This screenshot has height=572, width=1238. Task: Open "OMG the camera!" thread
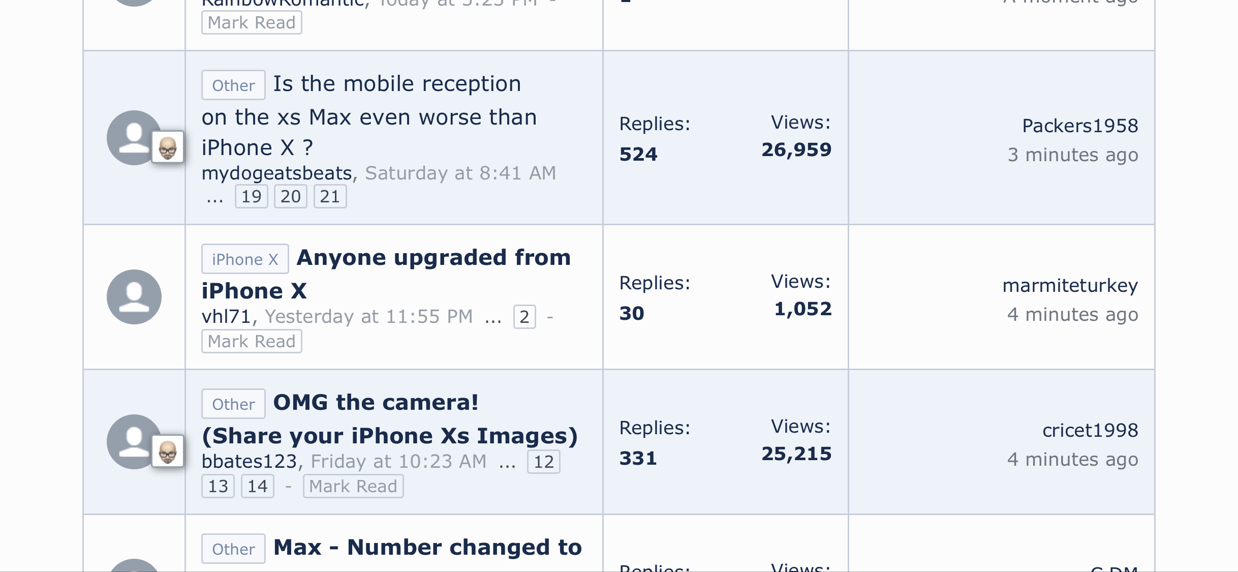376,403
